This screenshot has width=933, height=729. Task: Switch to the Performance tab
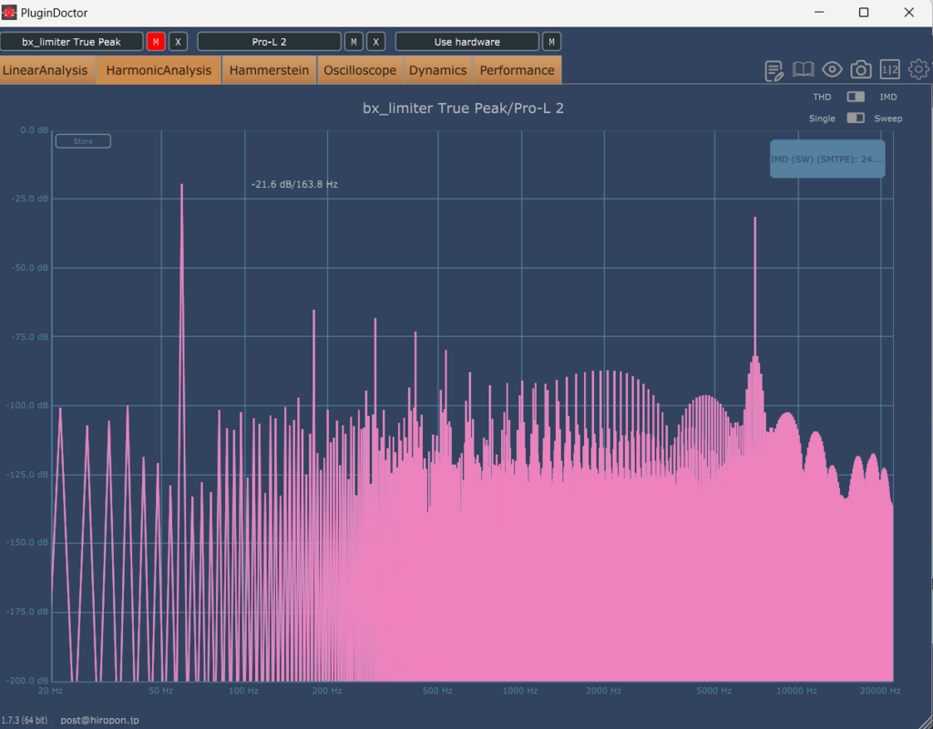518,70
